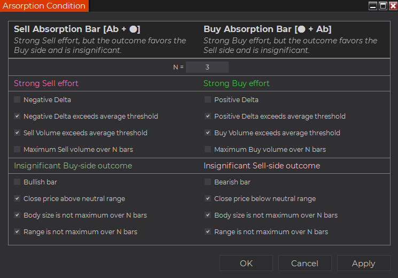Uncheck Buy Volume exceeds average threshold
The width and height of the screenshot is (398, 278).
208,133
